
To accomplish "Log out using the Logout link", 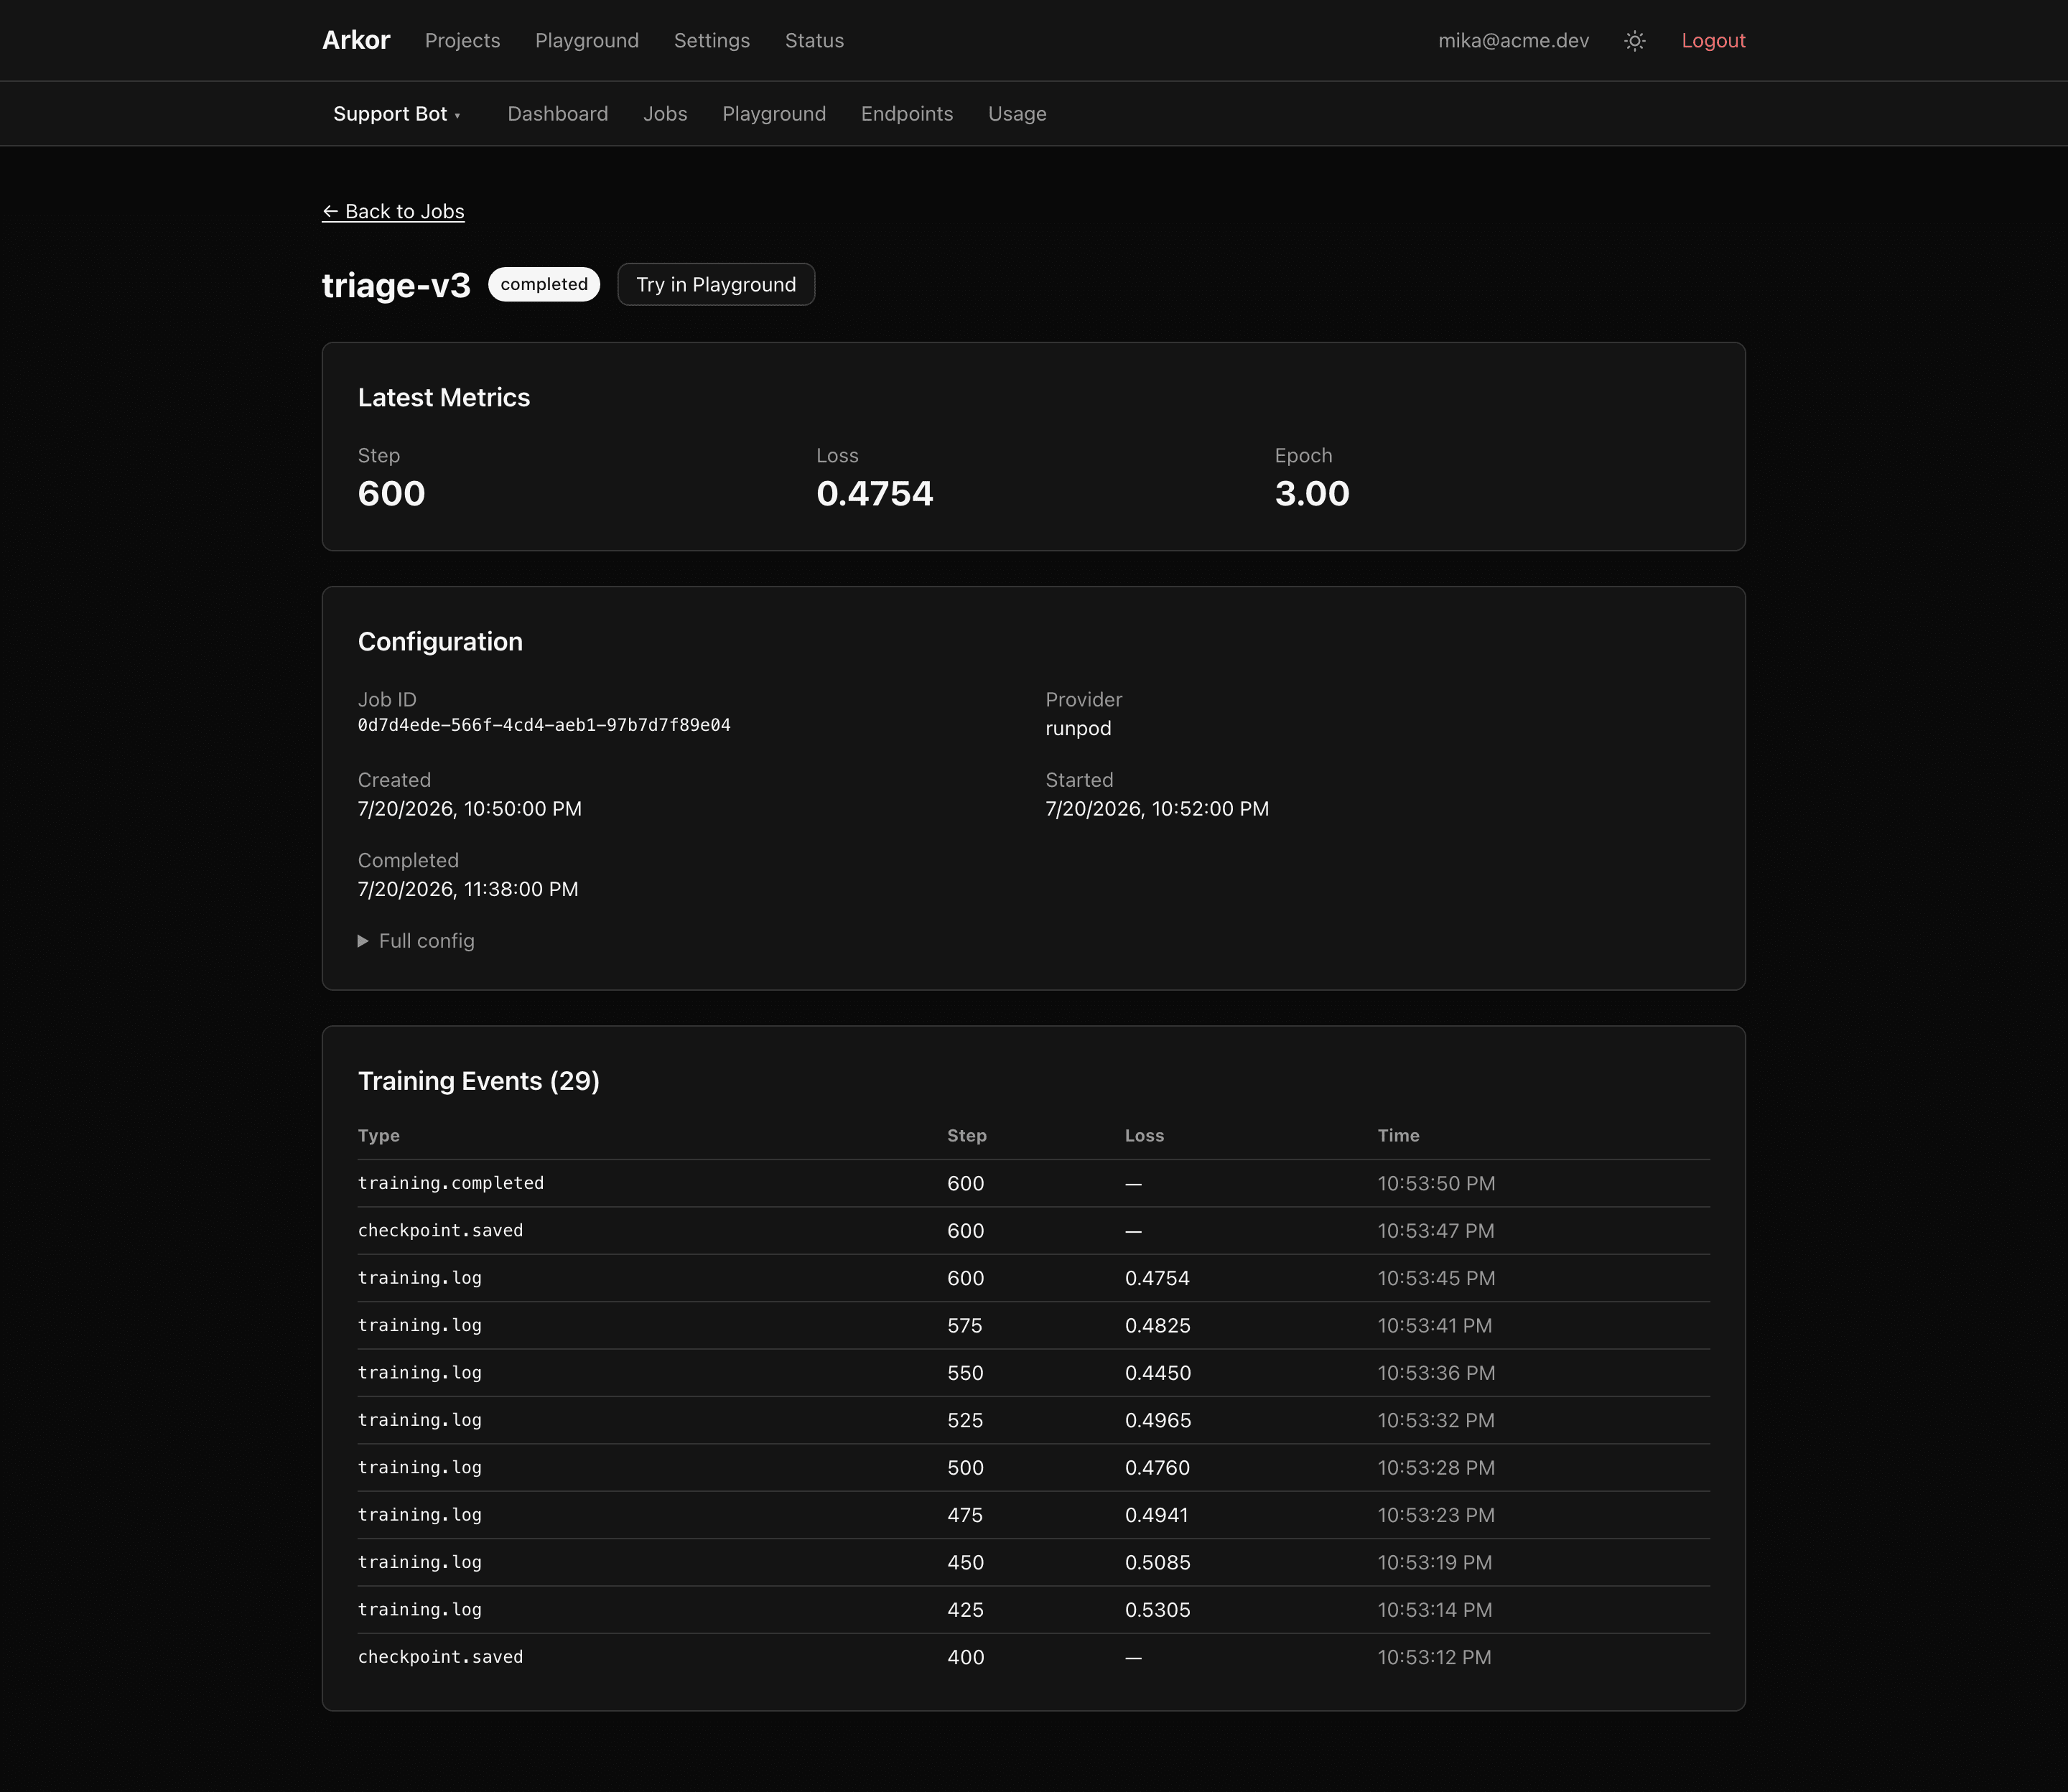I will (x=1713, y=41).
